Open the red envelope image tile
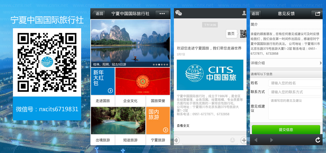The height and width of the screenshot is (153, 326). click(x=143, y=81)
